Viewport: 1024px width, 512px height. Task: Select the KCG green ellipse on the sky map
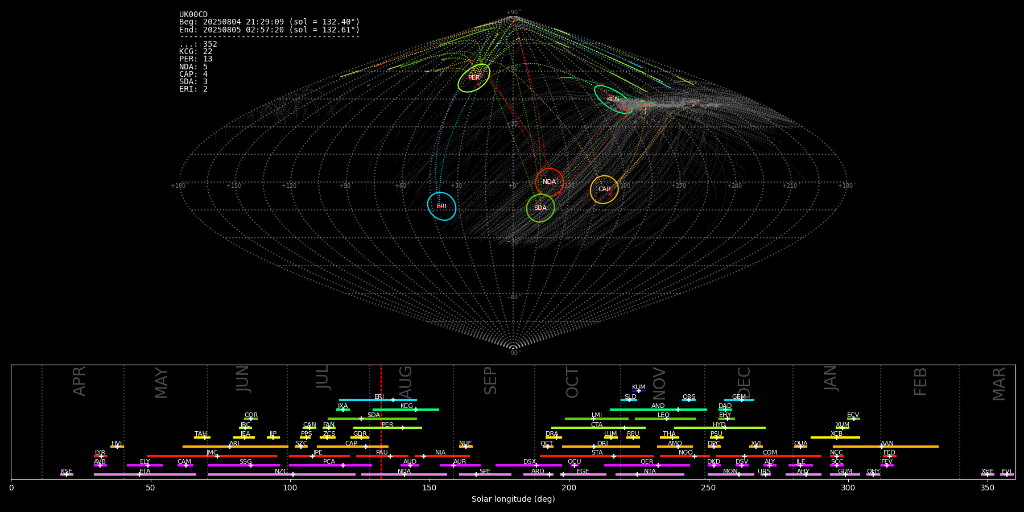click(613, 100)
